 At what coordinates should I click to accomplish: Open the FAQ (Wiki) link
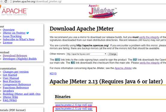[10, 100]
